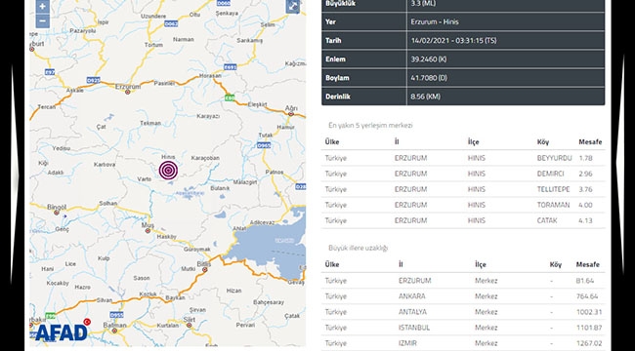The width and height of the screenshot is (635, 351).
Task: Toggle fullscreen map view
Action: click(293, 6)
